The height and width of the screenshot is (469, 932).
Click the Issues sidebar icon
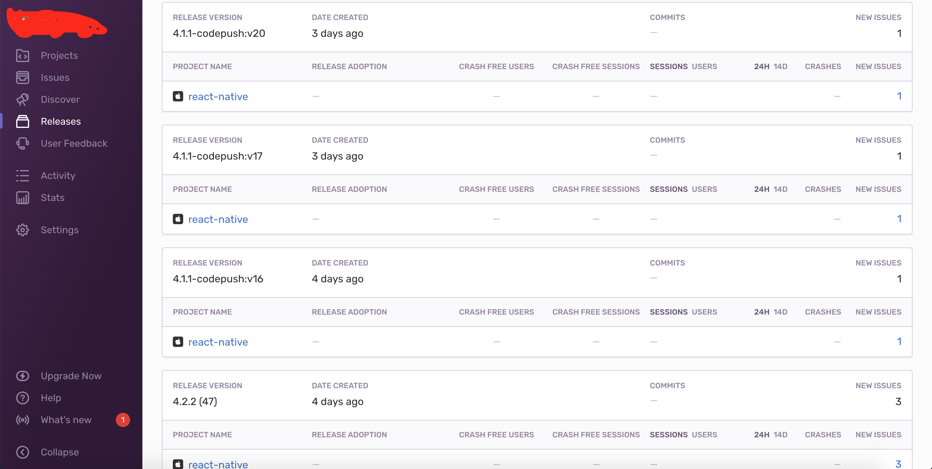pyautogui.click(x=22, y=77)
